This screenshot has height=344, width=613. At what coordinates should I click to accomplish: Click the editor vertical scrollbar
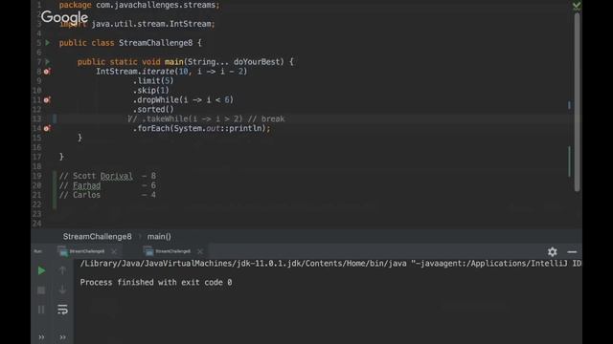pos(577,101)
